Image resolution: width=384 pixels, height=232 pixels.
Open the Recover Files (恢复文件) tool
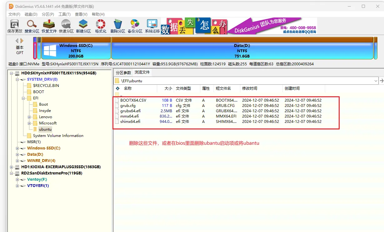pyautogui.click(x=49, y=27)
